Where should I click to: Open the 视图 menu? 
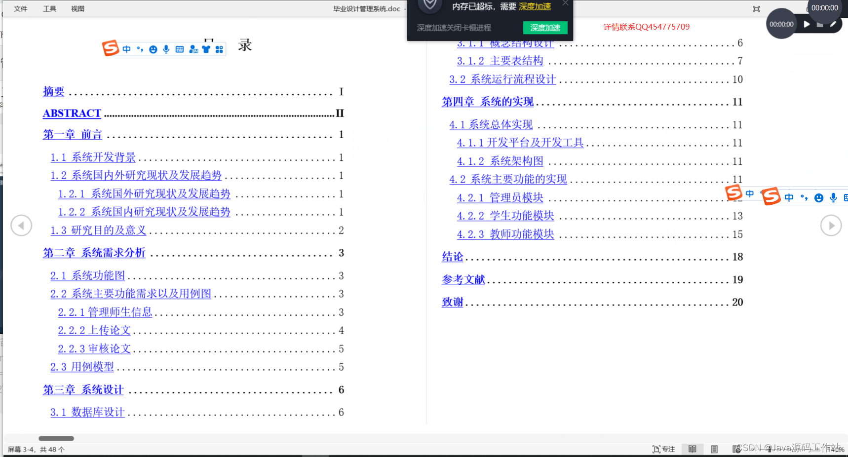(77, 9)
